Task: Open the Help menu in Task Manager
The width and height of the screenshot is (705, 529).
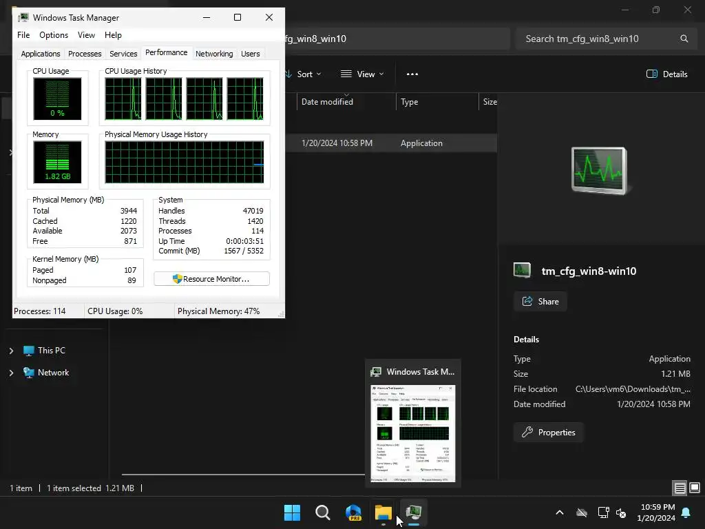Action: [x=113, y=35]
